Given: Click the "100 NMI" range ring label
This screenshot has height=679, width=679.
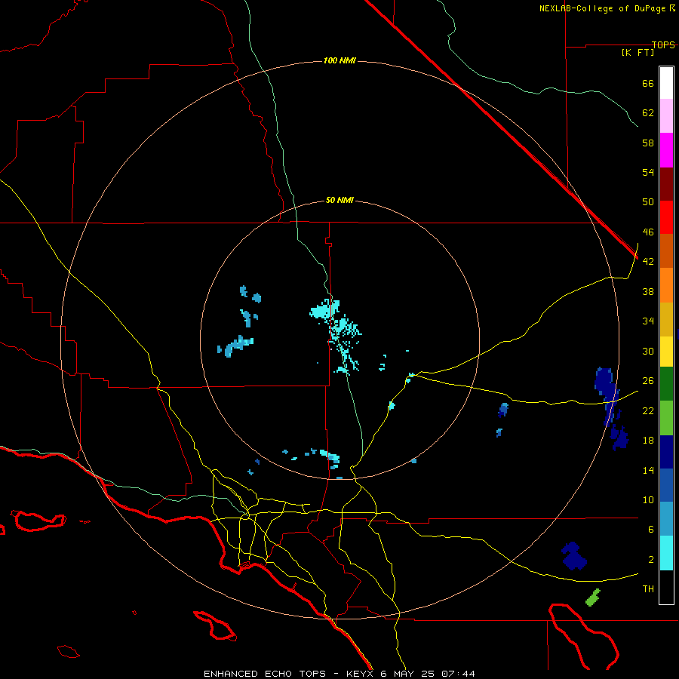Looking at the screenshot, I should [339, 60].
